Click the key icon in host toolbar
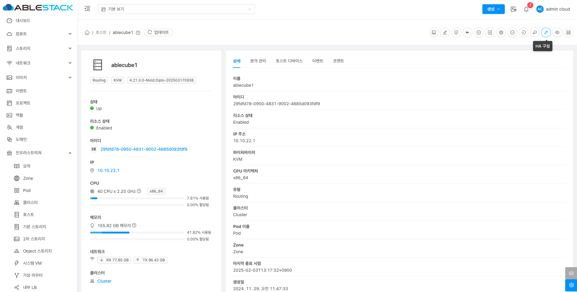Screen dimensions: 577x292 [535, 32]
